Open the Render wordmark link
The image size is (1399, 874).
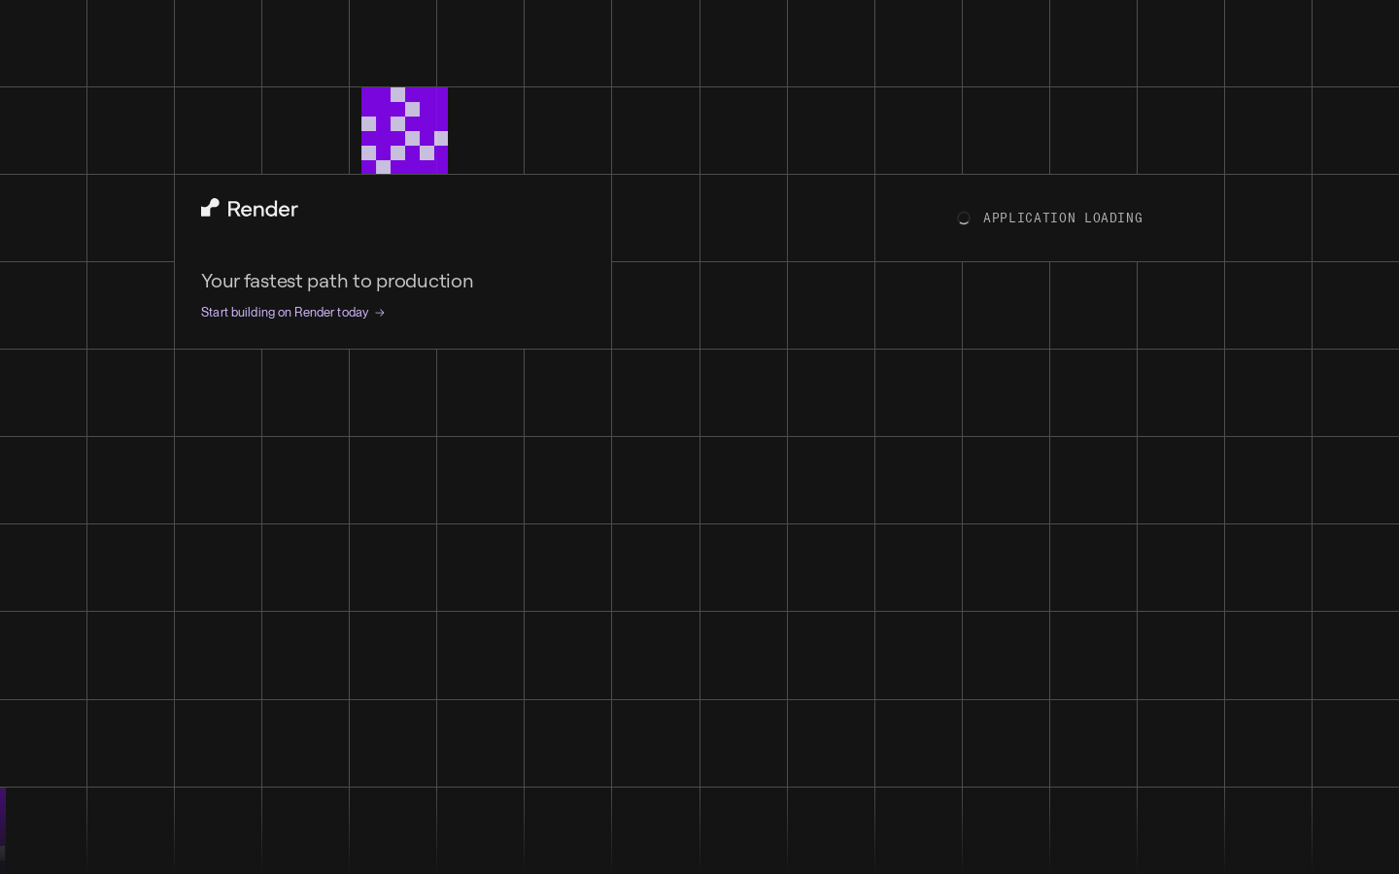tap(262, 209)
